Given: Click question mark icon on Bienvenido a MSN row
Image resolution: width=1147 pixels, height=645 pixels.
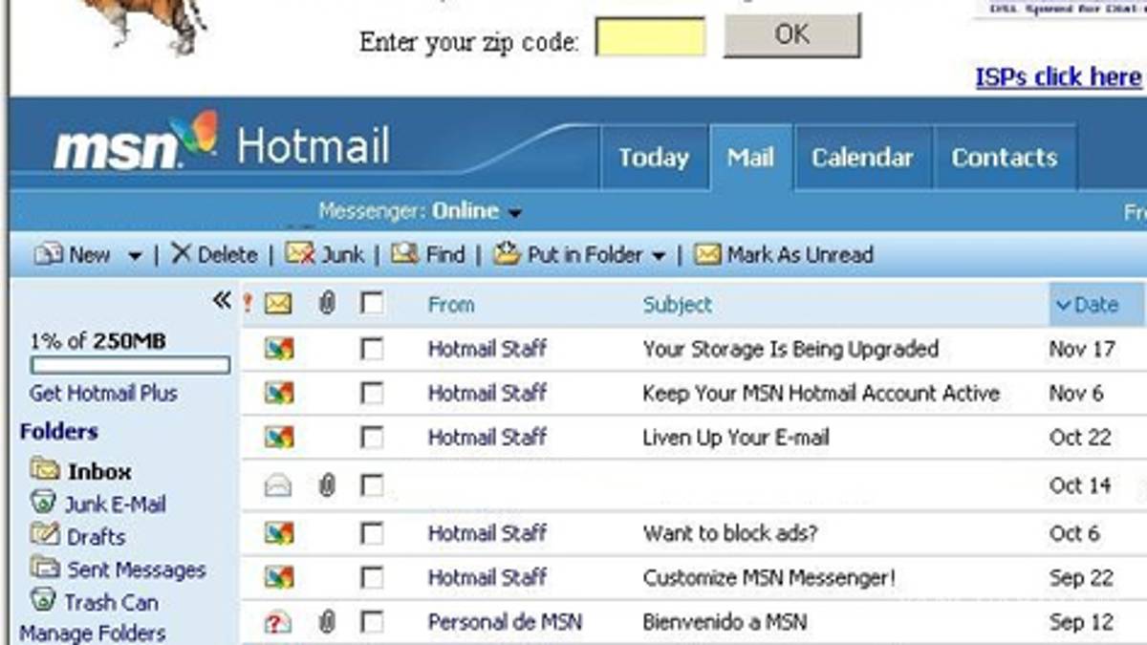Looking at the screenshot, I should [x=278, y=622].
